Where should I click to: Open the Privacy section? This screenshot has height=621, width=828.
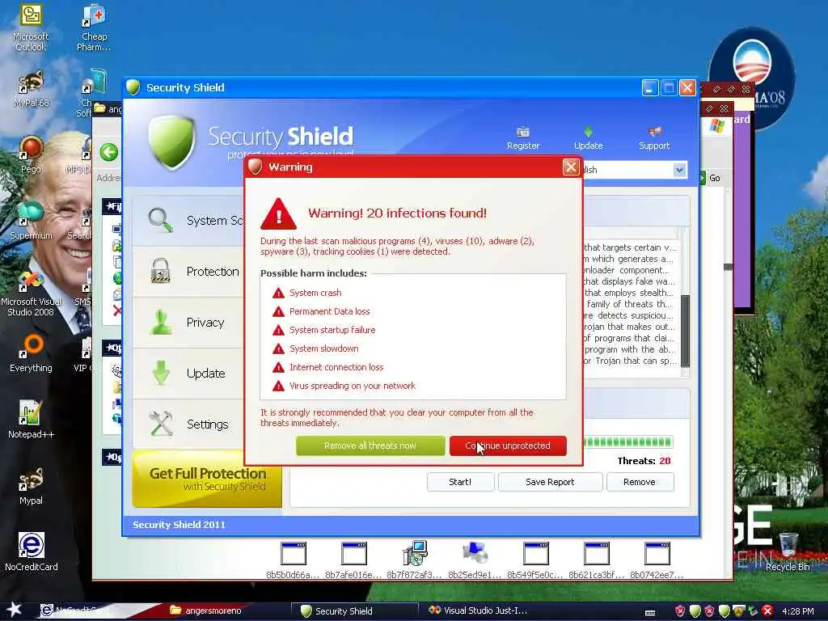[189, 323]
